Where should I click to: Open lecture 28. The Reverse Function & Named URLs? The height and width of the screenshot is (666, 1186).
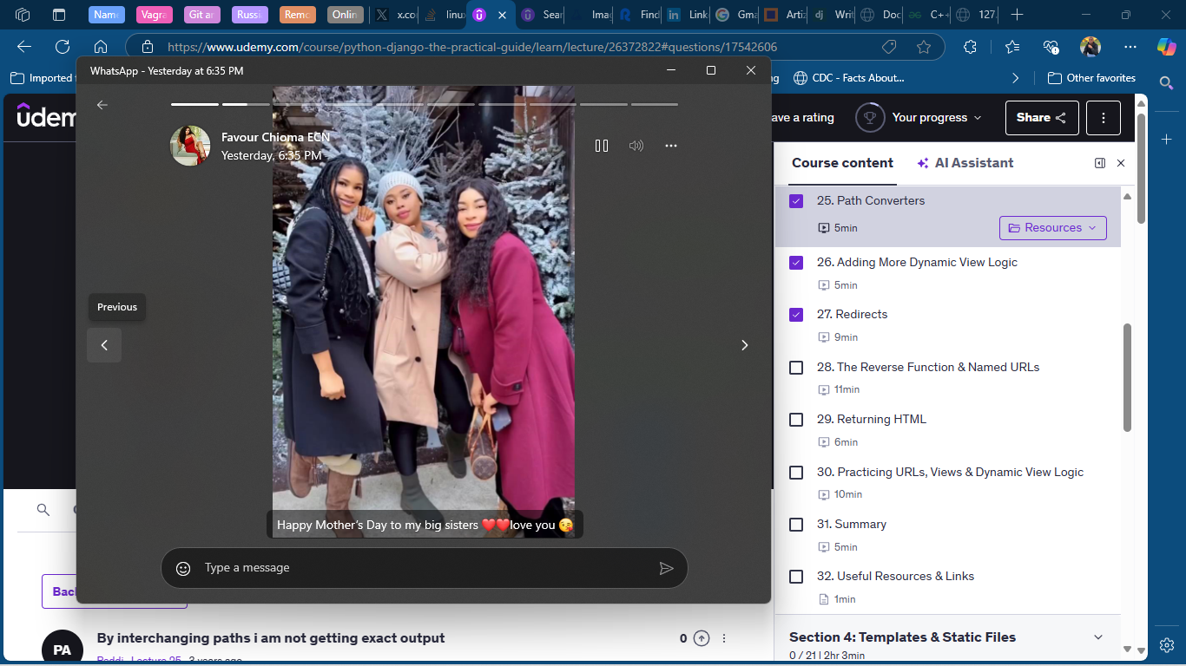coord(928,368)
